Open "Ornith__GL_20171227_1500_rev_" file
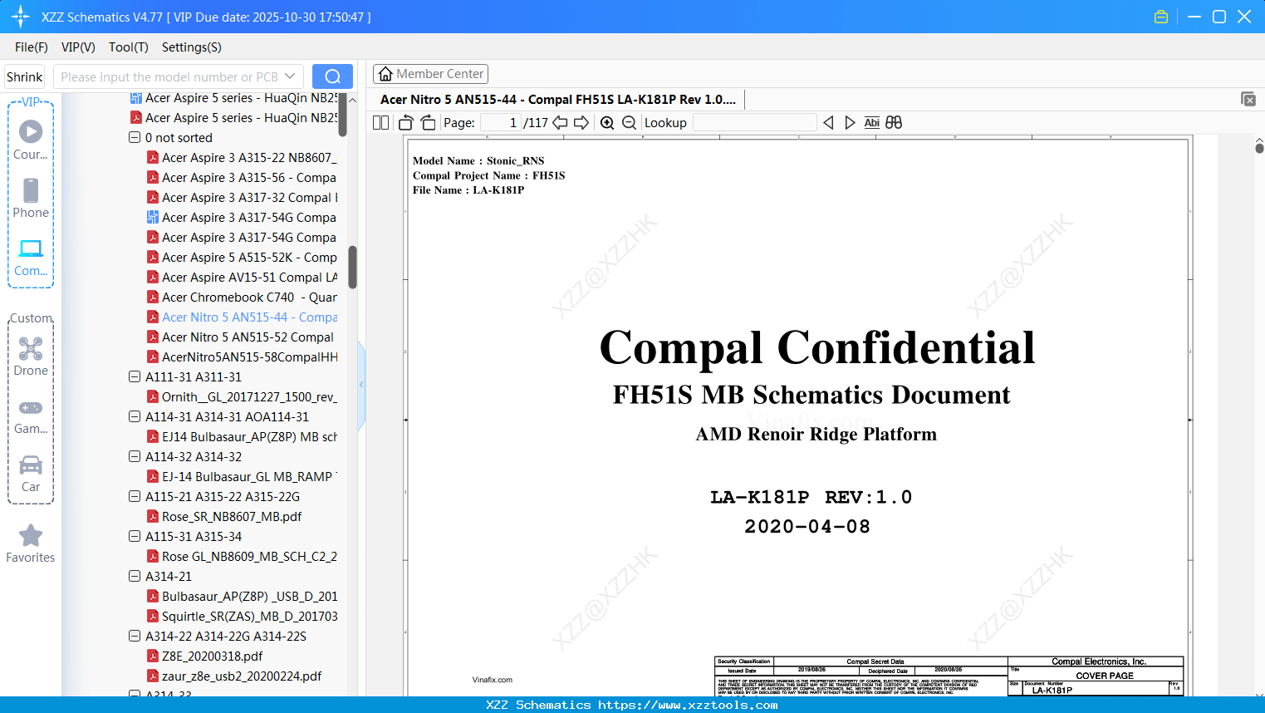 coord(242,397)
